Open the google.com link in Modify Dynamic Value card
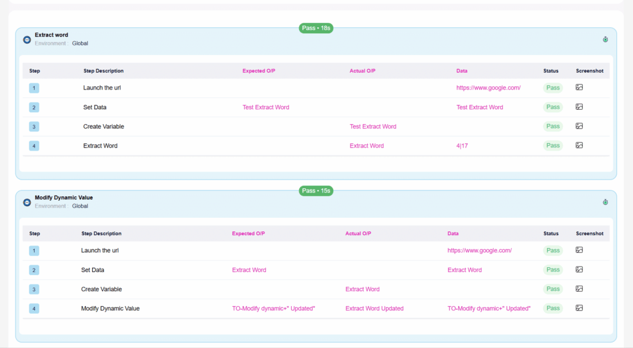 click(x=479, y=251)
